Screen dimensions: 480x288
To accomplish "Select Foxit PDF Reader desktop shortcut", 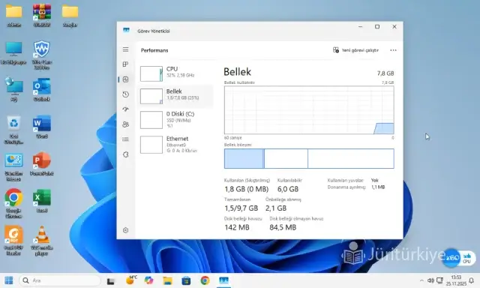I will 13,241.
